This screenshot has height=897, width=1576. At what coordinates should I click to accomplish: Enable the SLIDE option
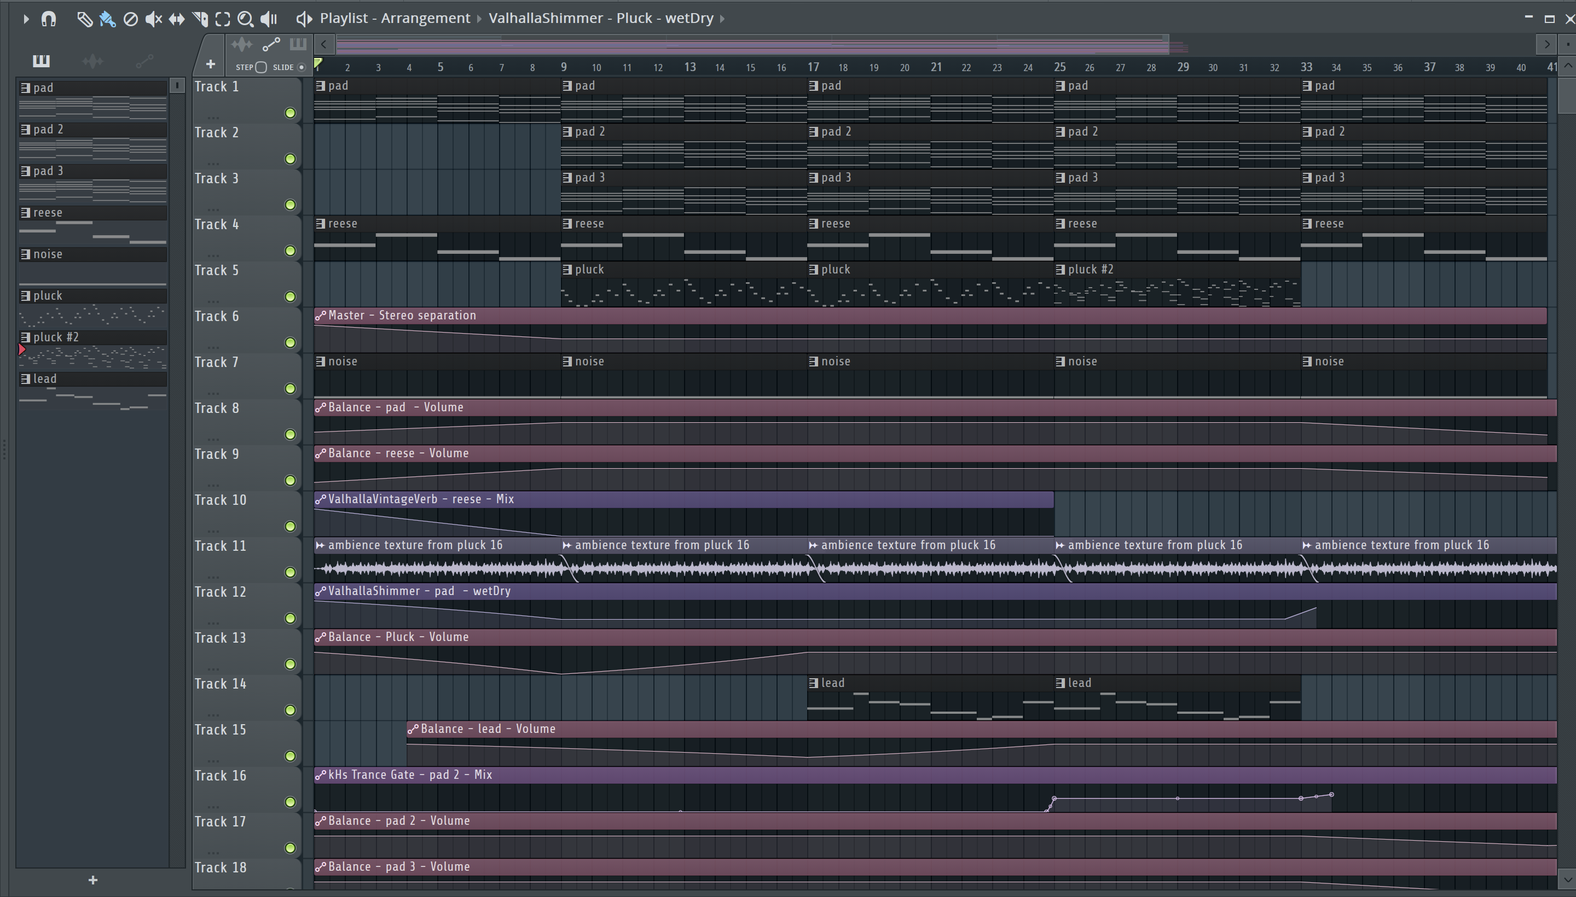coord(302,67)
